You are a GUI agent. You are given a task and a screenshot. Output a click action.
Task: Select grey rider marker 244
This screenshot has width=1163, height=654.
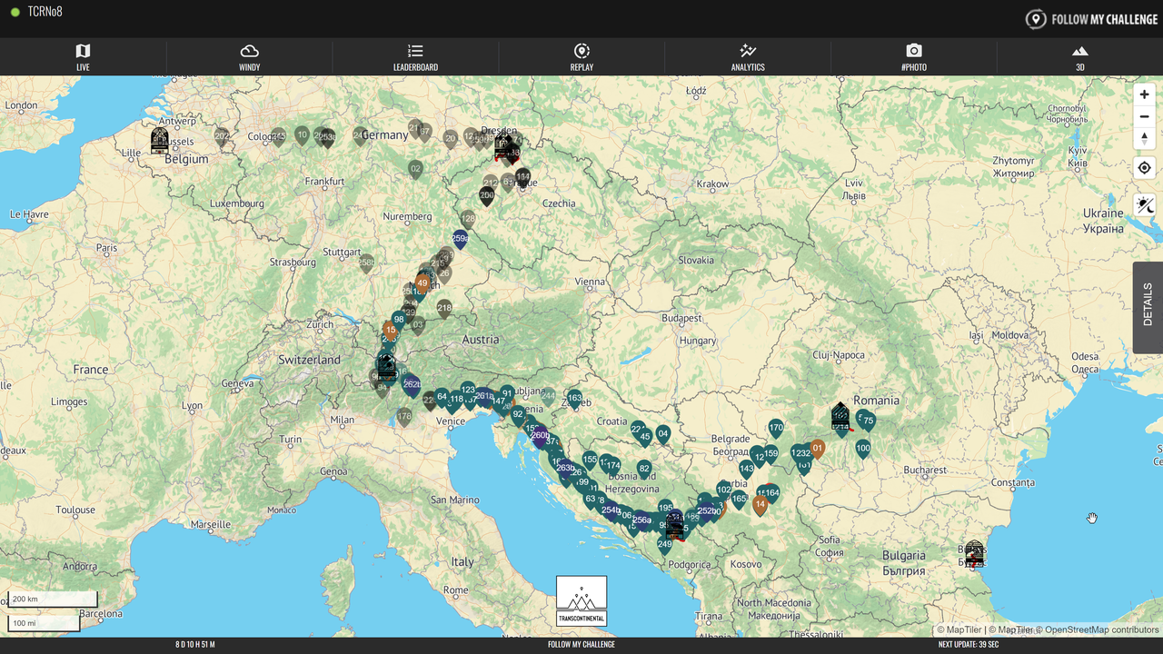548,397
